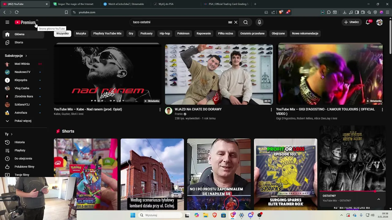Start voice search with the microphone

pos(259,22)
